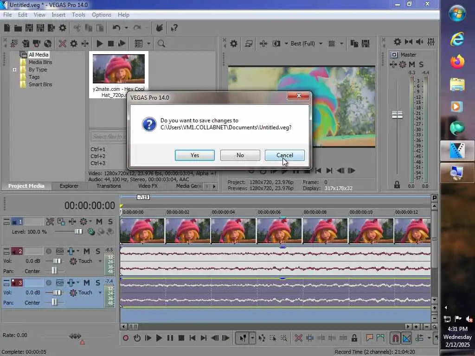Click the transport Pause button
Screen dimensions: 475x356
click(x=170, y=338)
